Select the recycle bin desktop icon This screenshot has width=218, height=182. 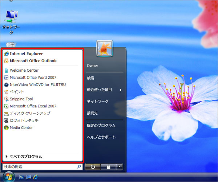11,45
